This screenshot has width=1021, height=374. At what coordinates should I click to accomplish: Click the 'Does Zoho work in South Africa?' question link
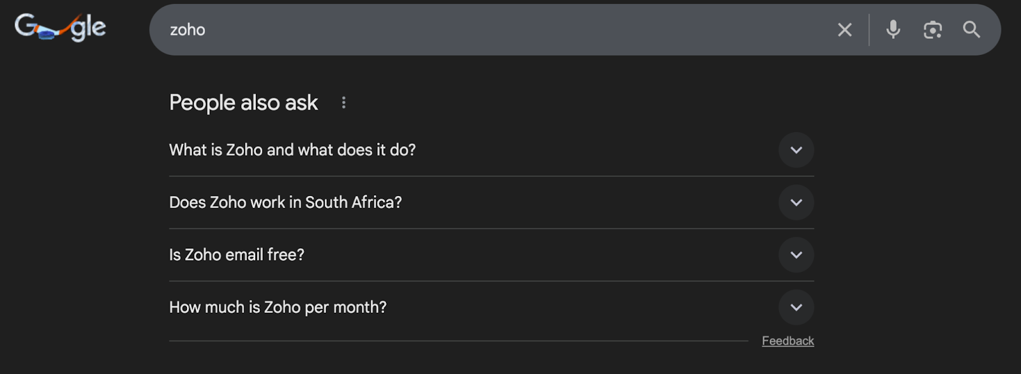pos(285,202)
